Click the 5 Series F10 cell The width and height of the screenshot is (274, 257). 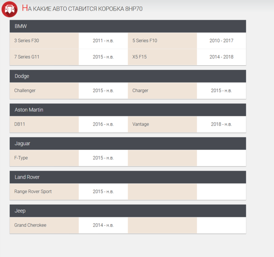coord(162,41)
